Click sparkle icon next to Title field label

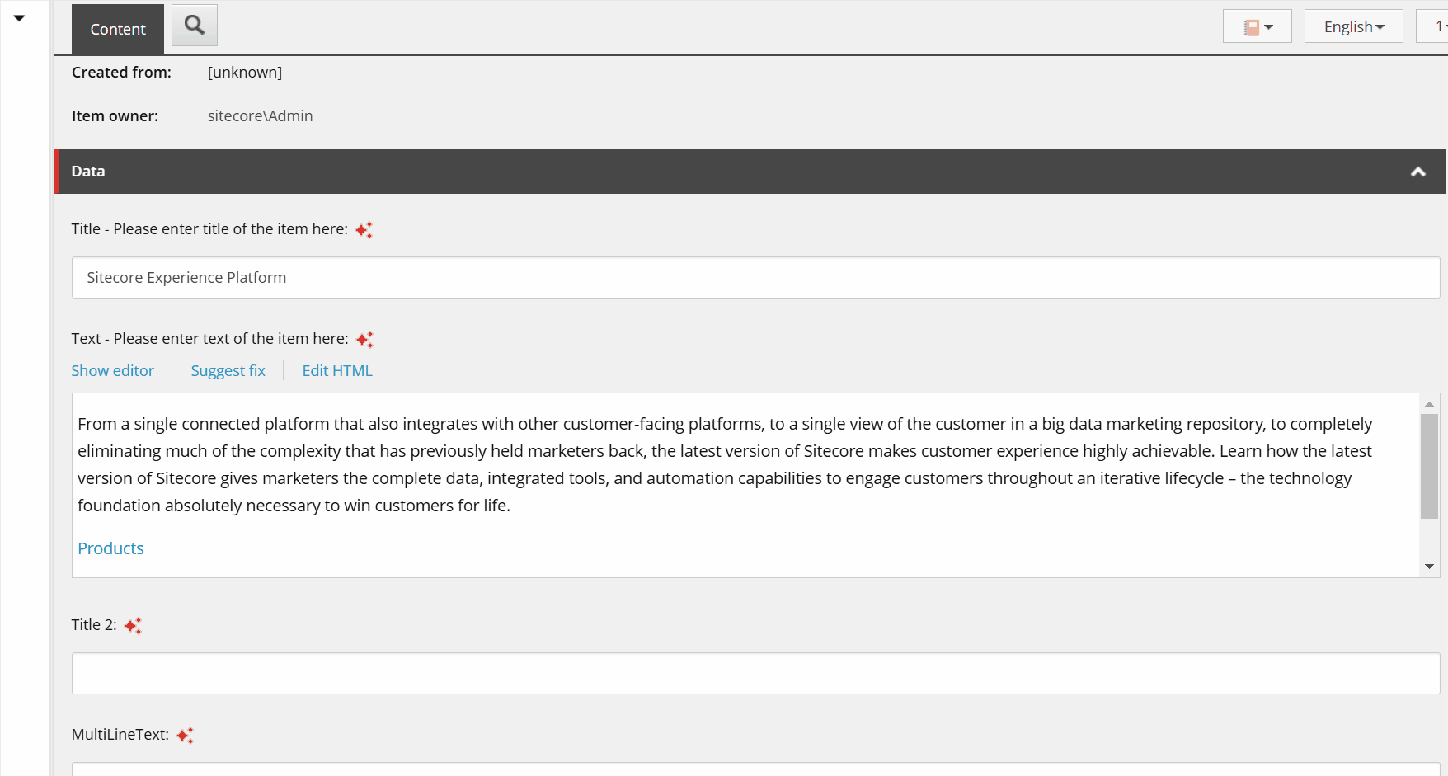[x=364, y=230]
